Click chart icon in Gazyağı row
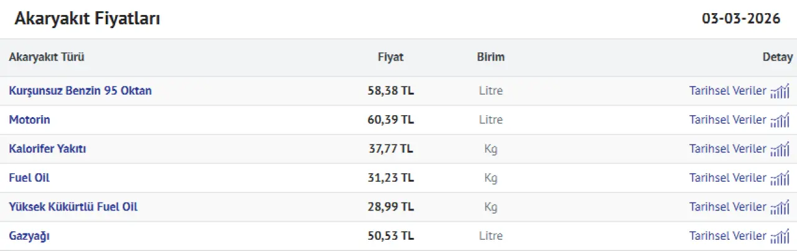 point(780,237)
